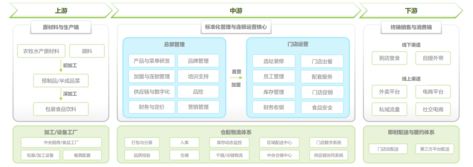Click the 下游 header arrow banner
The width and height of the screenshot is (473, 167).
point(411,11)
